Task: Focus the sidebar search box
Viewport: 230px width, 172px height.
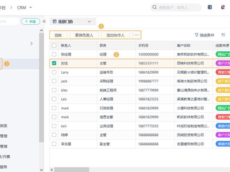Action: pyautogui.click(x=9, y=21)
